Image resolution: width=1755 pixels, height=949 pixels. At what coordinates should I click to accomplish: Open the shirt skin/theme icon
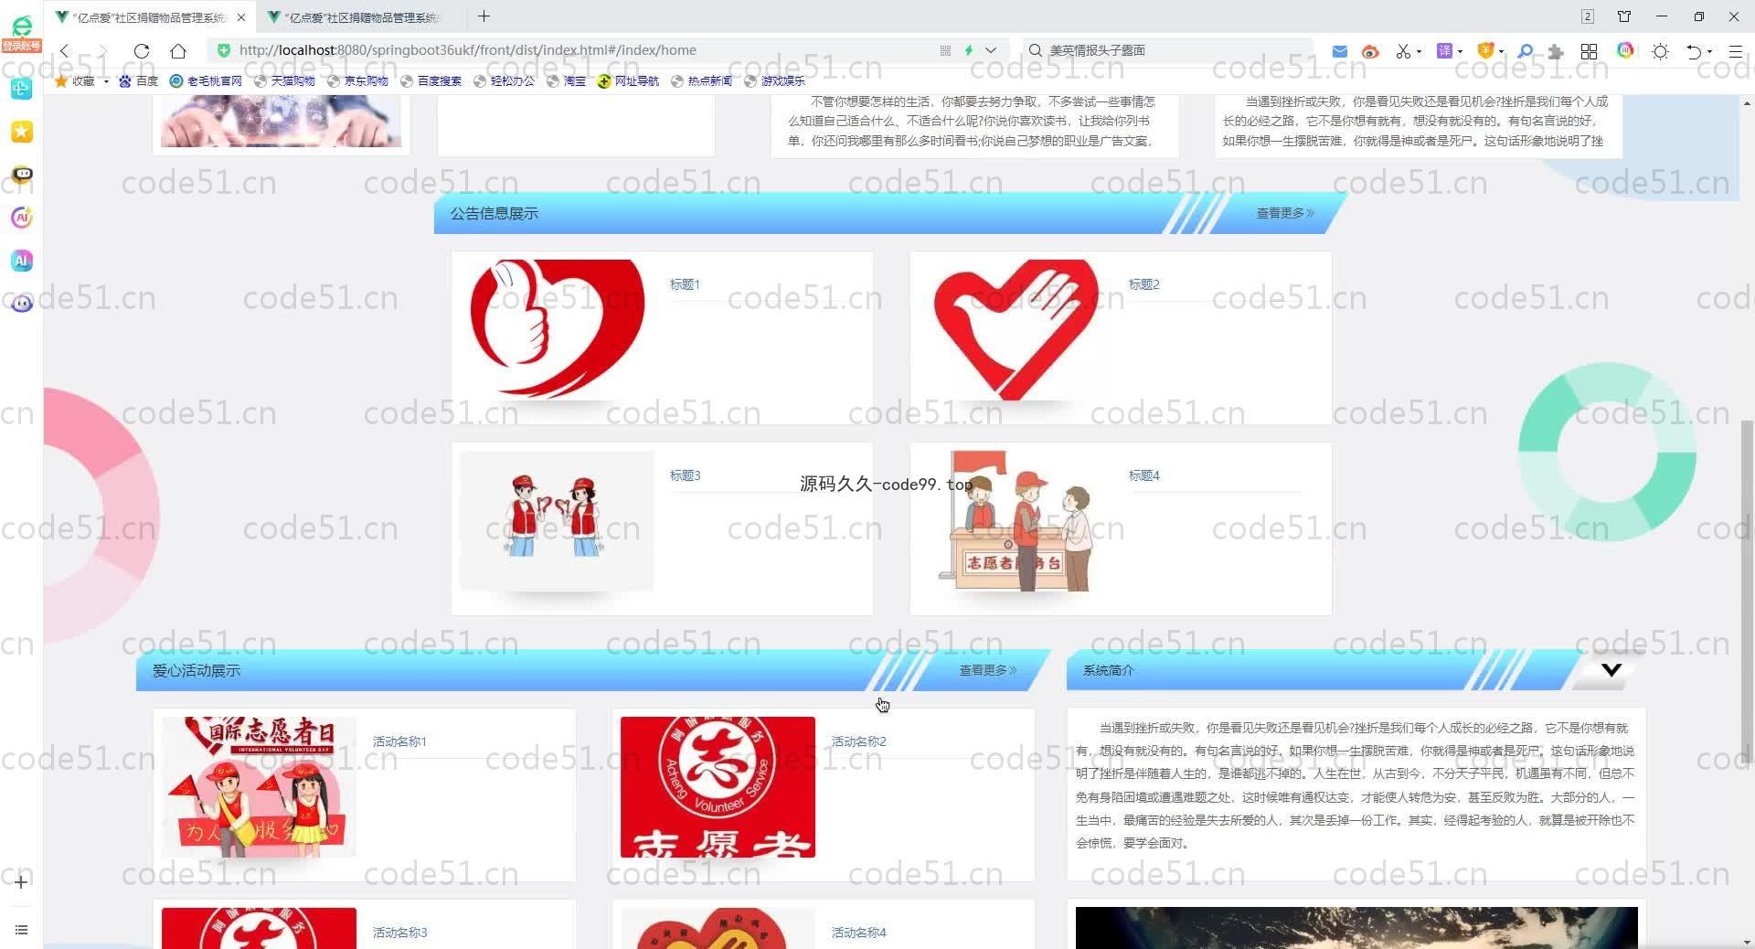pos(1624,16)
